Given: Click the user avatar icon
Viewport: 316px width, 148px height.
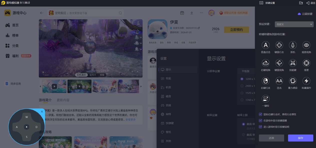Looking at the screenshot, I should (211, 13).
